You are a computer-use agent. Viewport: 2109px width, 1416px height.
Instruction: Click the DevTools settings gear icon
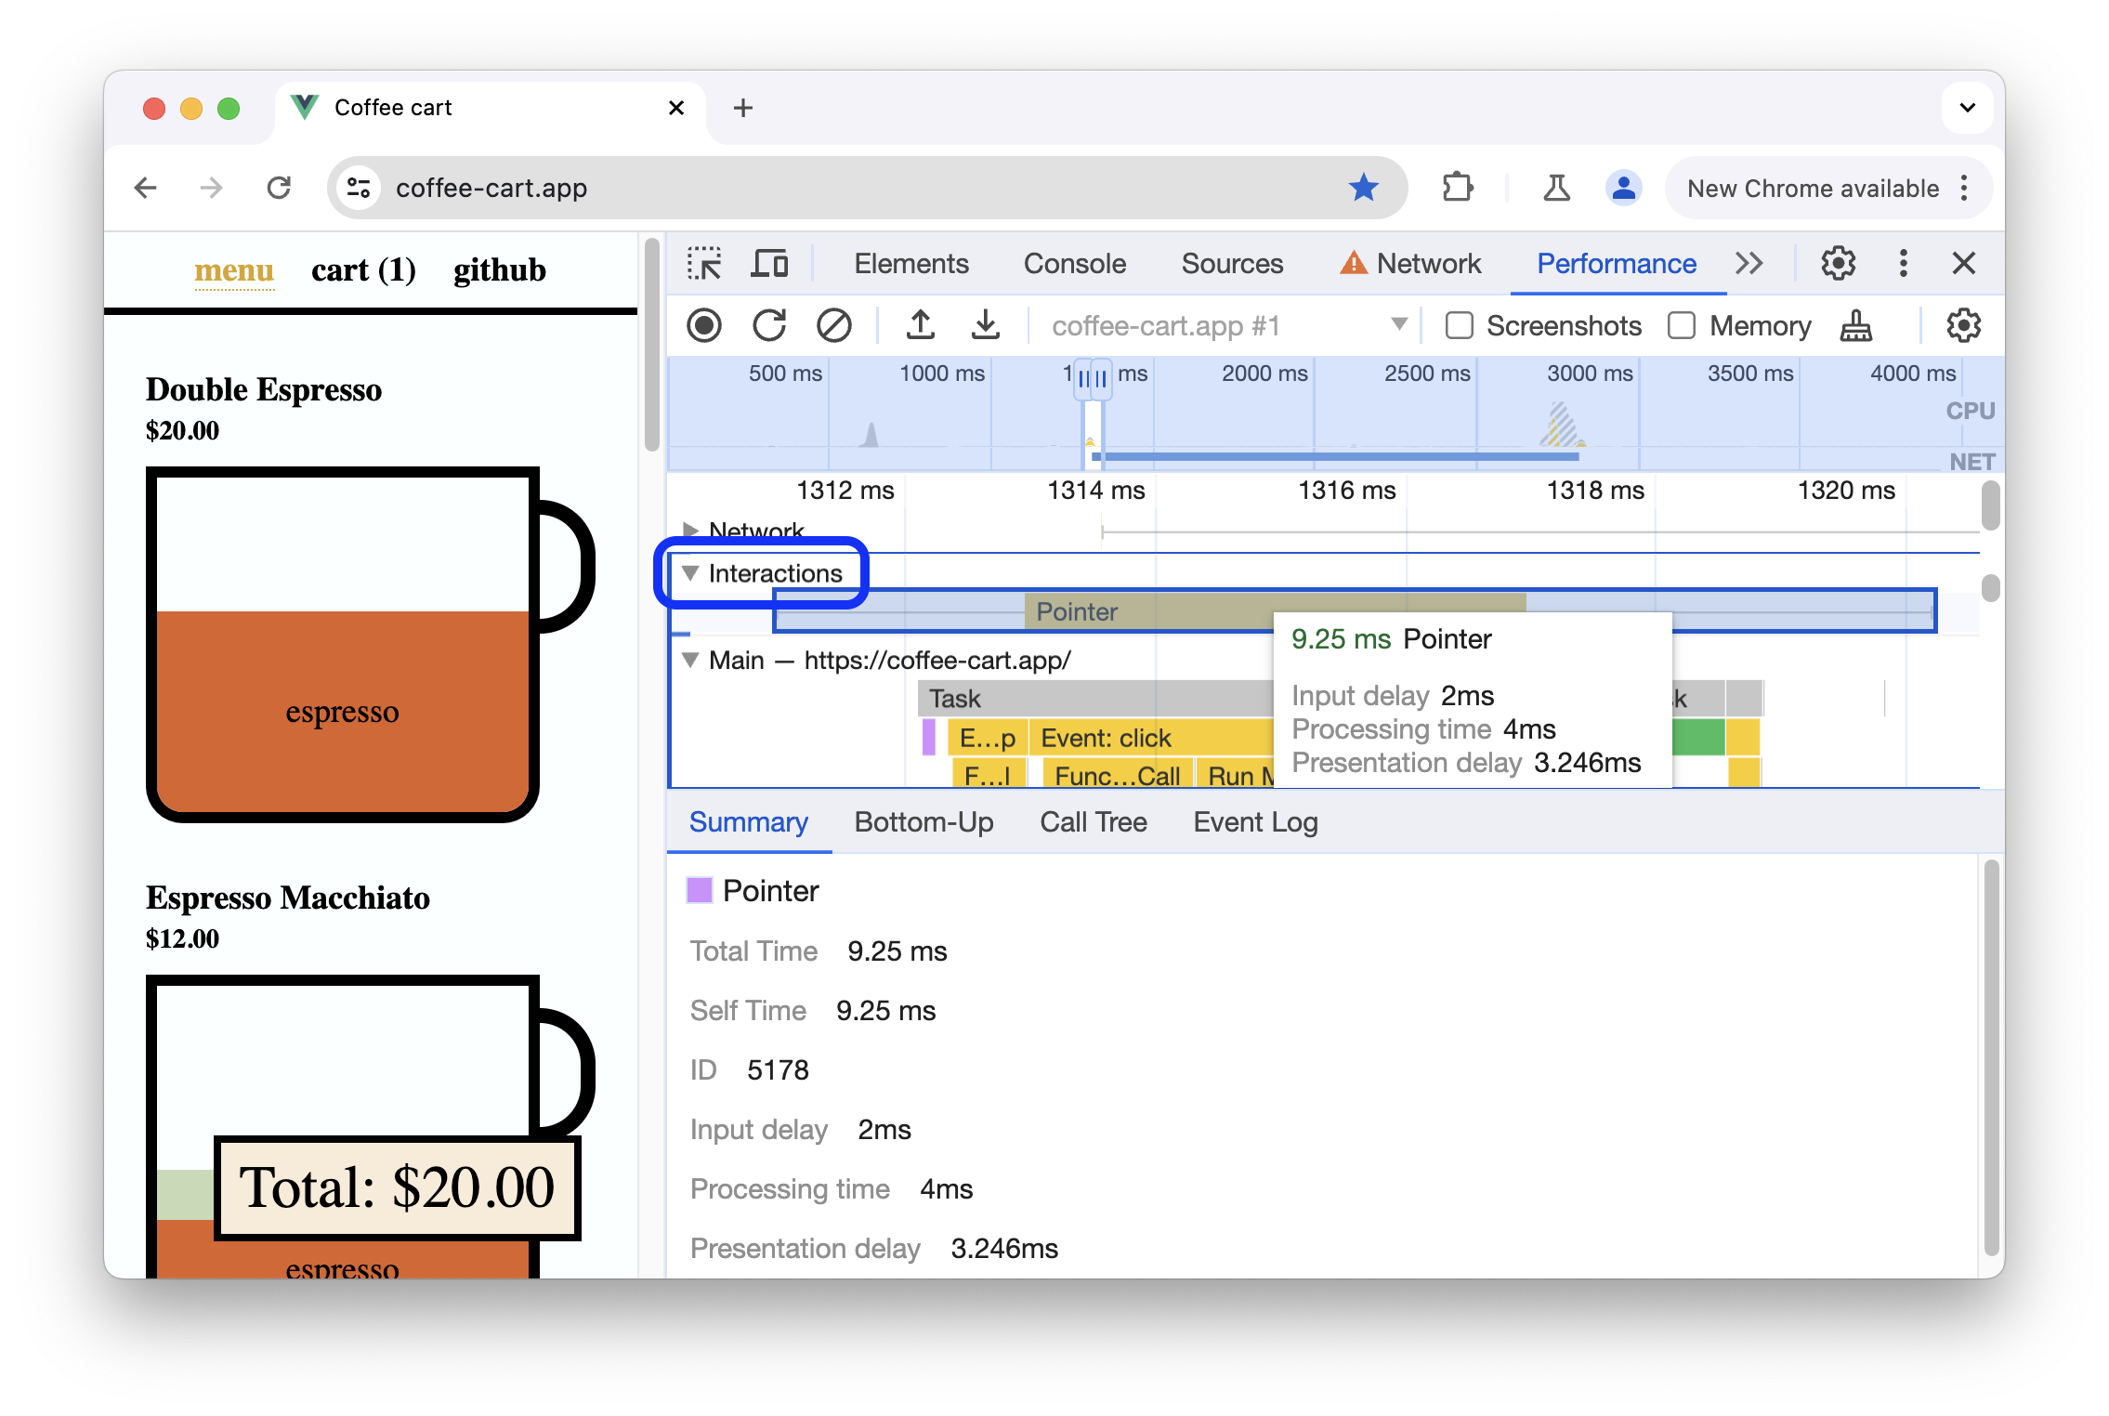point(1836,262)
